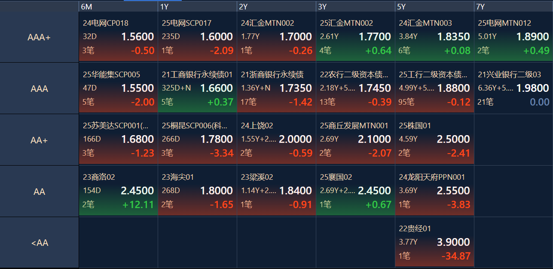The image size is (553, 269).
Task: Click the 1.8900 yield value
Action: (533, 37)
